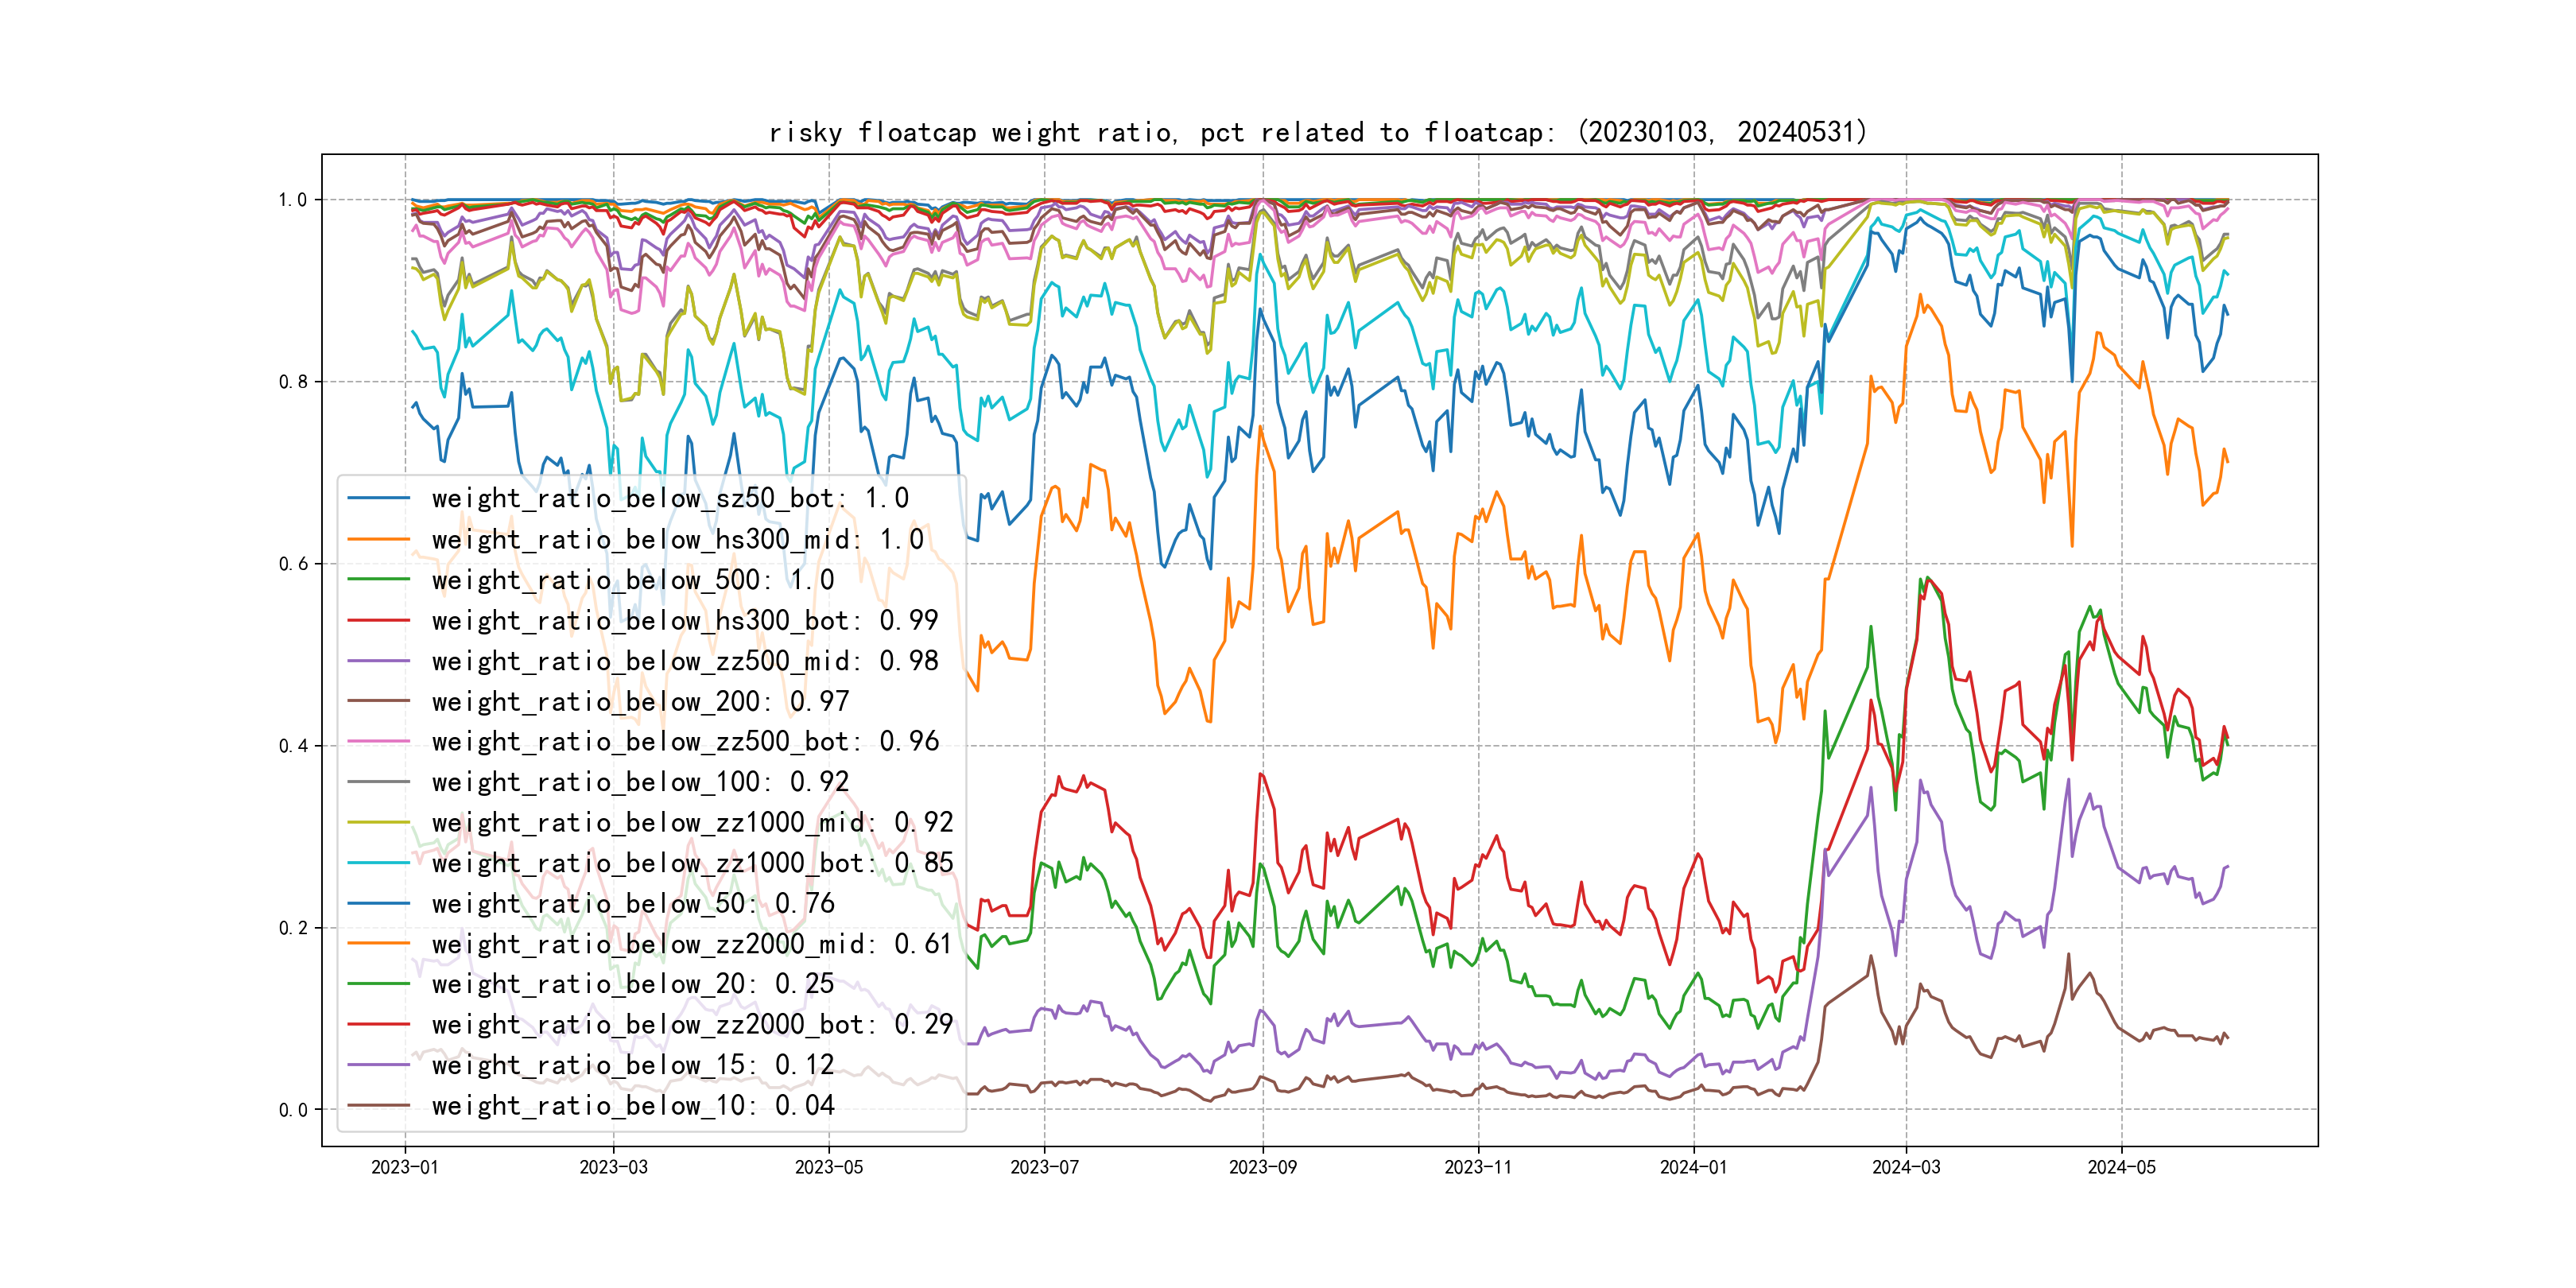
Task: Click green swatch for weight_ratio_below_20
Action: coord(378,985)
